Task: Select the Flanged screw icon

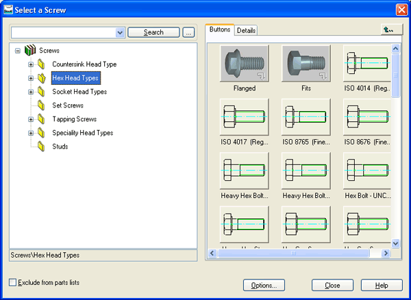Action: point(244,64)
